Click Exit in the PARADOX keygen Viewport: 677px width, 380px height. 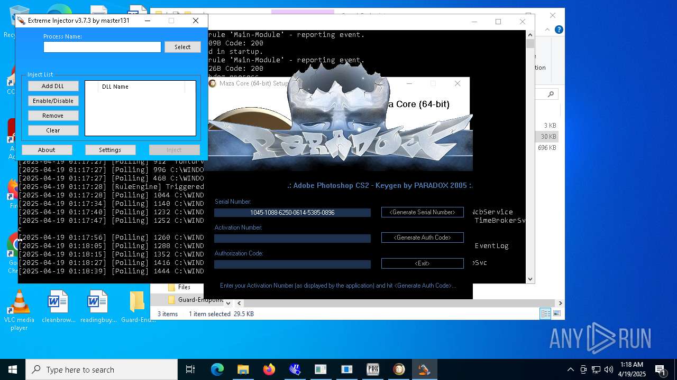coord(422,263)
